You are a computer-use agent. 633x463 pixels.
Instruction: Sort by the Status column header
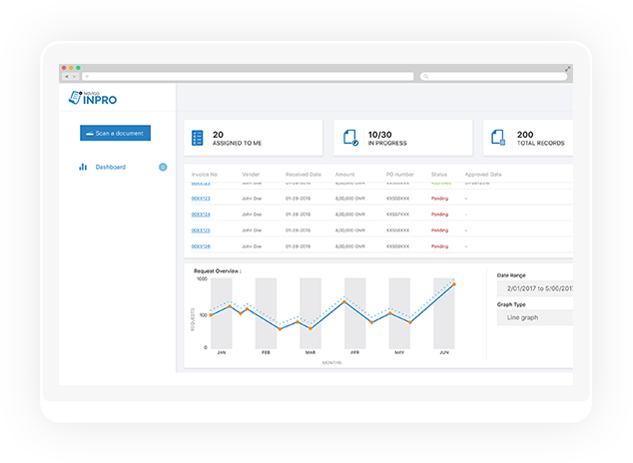[x=439, y=175]
